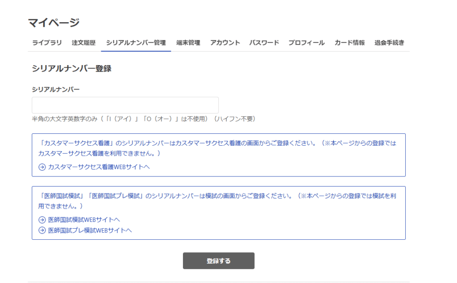View the カード情報 tab

(x=349, y=43)
